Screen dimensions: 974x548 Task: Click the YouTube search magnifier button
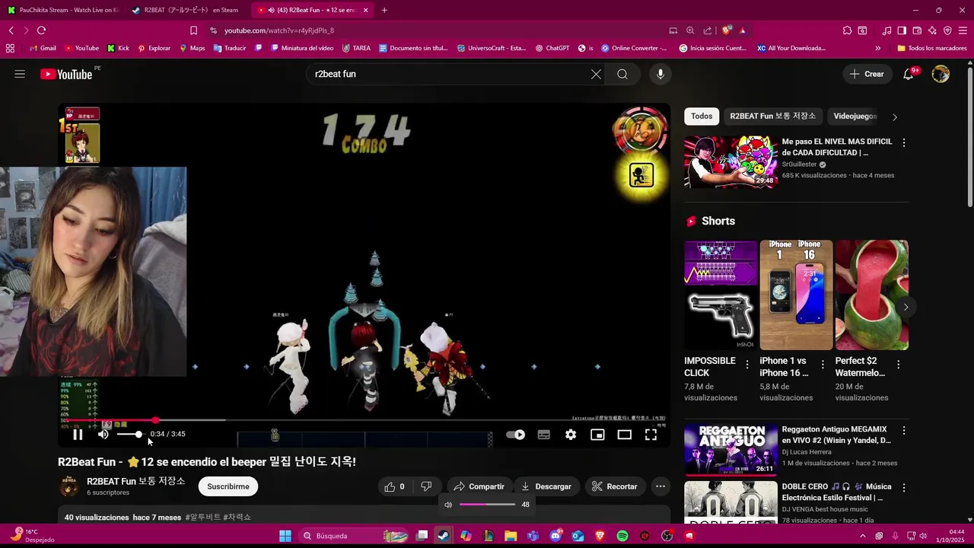click(x=622, y=74)
